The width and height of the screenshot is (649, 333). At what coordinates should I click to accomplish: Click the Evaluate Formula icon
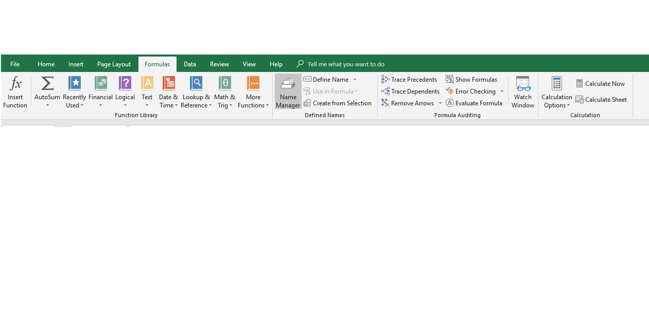(x=475, y=103)
